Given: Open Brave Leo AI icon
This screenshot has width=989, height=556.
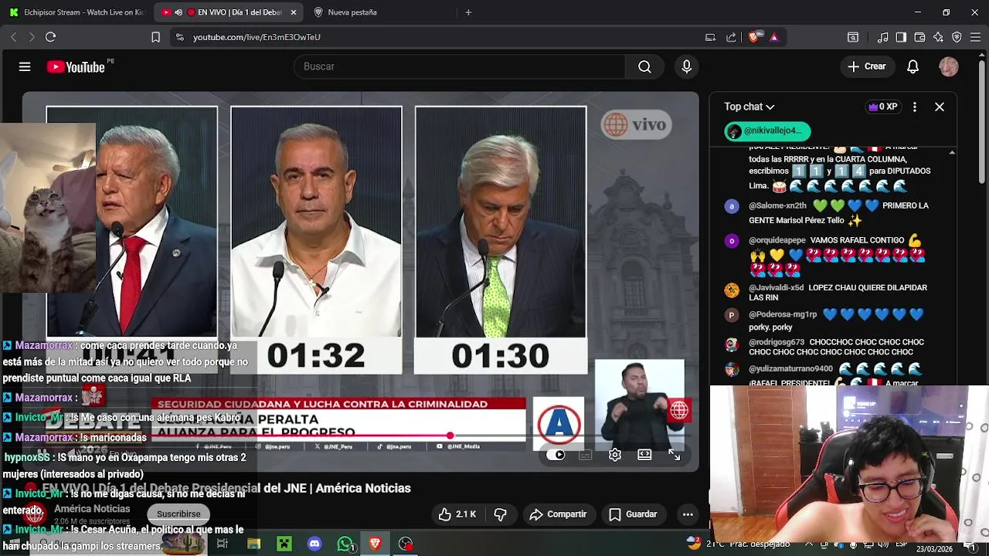Looking at the screenshot, I should pyautogui.click(x=938, y=37).
